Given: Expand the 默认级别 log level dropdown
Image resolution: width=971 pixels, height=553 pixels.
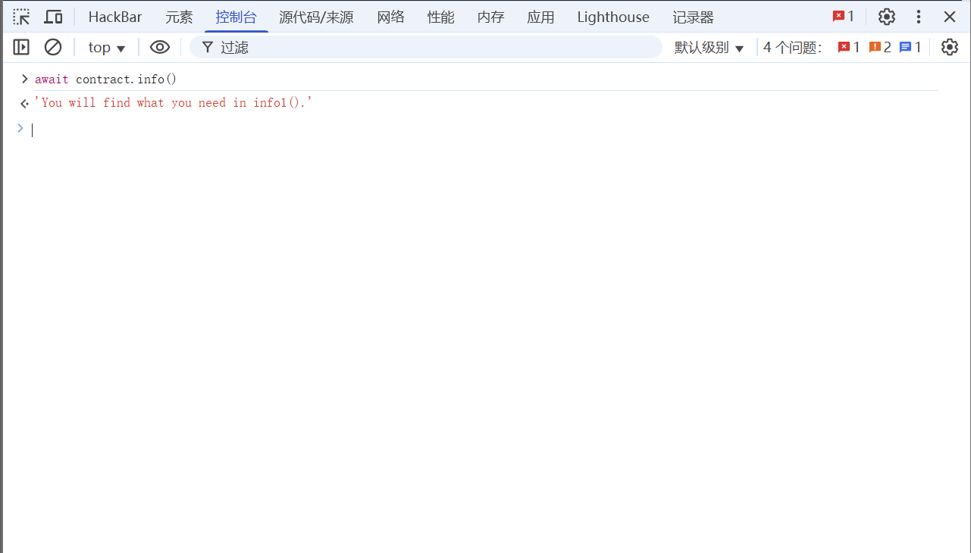Looking at the screenshot, I should (709, 47).
